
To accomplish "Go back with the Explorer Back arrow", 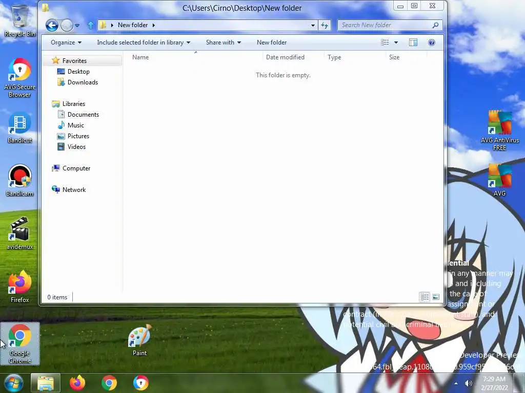I will pyautogui.click(x=52, y=26).
